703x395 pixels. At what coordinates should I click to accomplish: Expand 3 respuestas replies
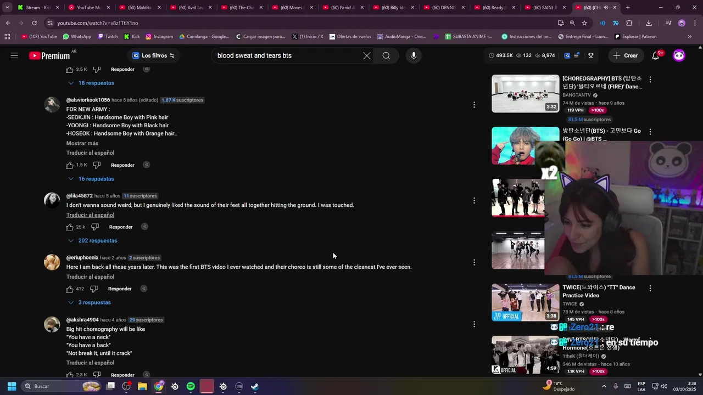89,302
